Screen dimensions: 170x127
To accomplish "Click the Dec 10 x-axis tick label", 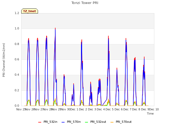I will point(154,109).
